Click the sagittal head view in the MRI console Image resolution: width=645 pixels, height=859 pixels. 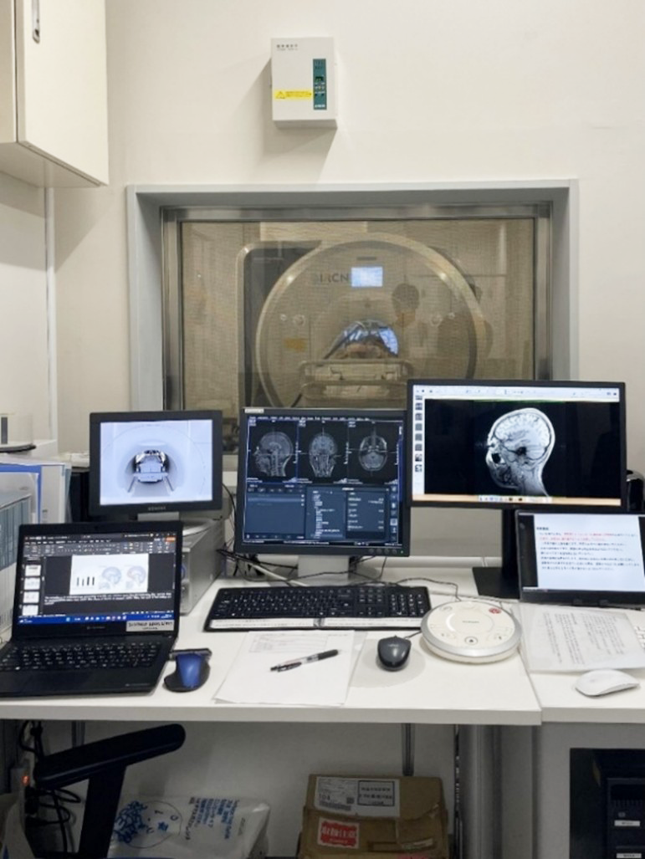(x=274, y=453)
